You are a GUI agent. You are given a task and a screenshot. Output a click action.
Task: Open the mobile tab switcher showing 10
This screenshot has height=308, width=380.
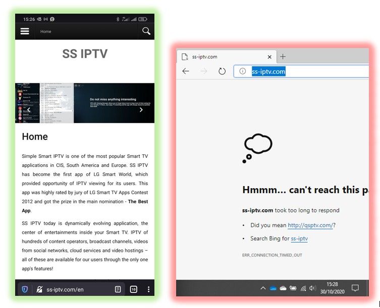(x=133, y=289)
